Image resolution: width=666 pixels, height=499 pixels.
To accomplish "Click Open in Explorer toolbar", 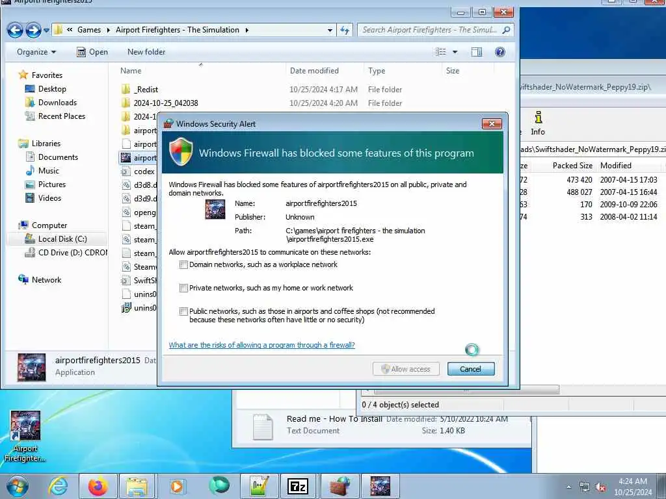I will click(x=92, y=52).
